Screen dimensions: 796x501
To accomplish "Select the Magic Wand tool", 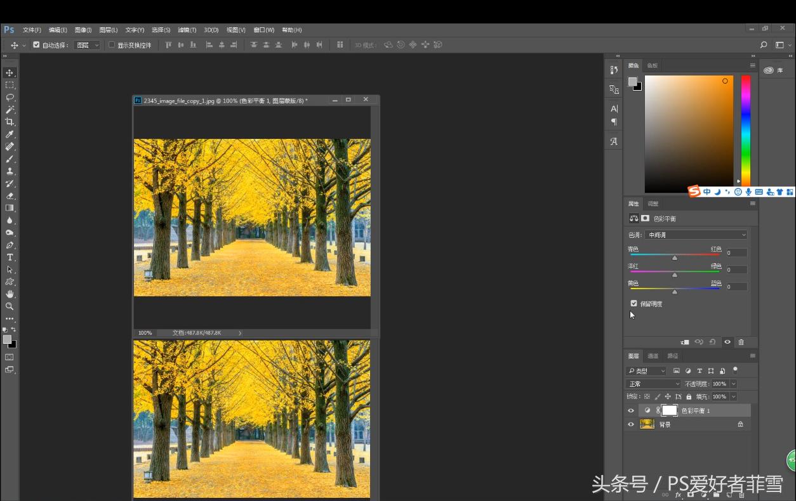I will click(10, 110).
